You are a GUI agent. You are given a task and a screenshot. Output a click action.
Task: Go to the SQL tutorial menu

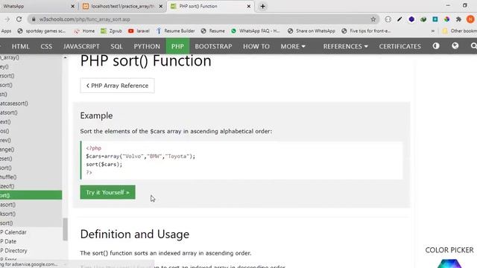tap(116, 46)
